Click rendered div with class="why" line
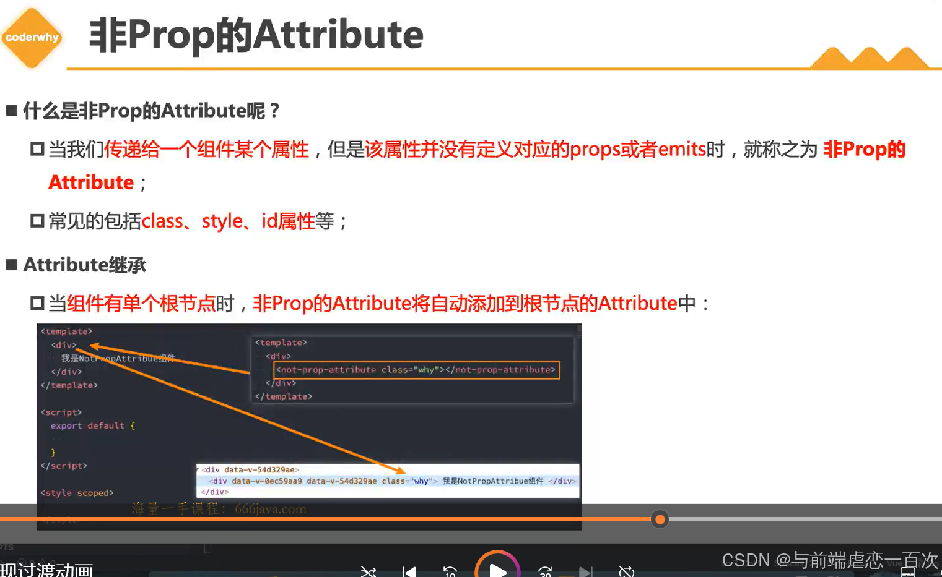 click(392, 481)
